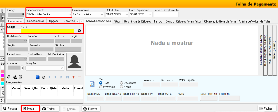Select the Tudo radio option
The height and width of the screenshot is (112, 278).
point(101,83)
